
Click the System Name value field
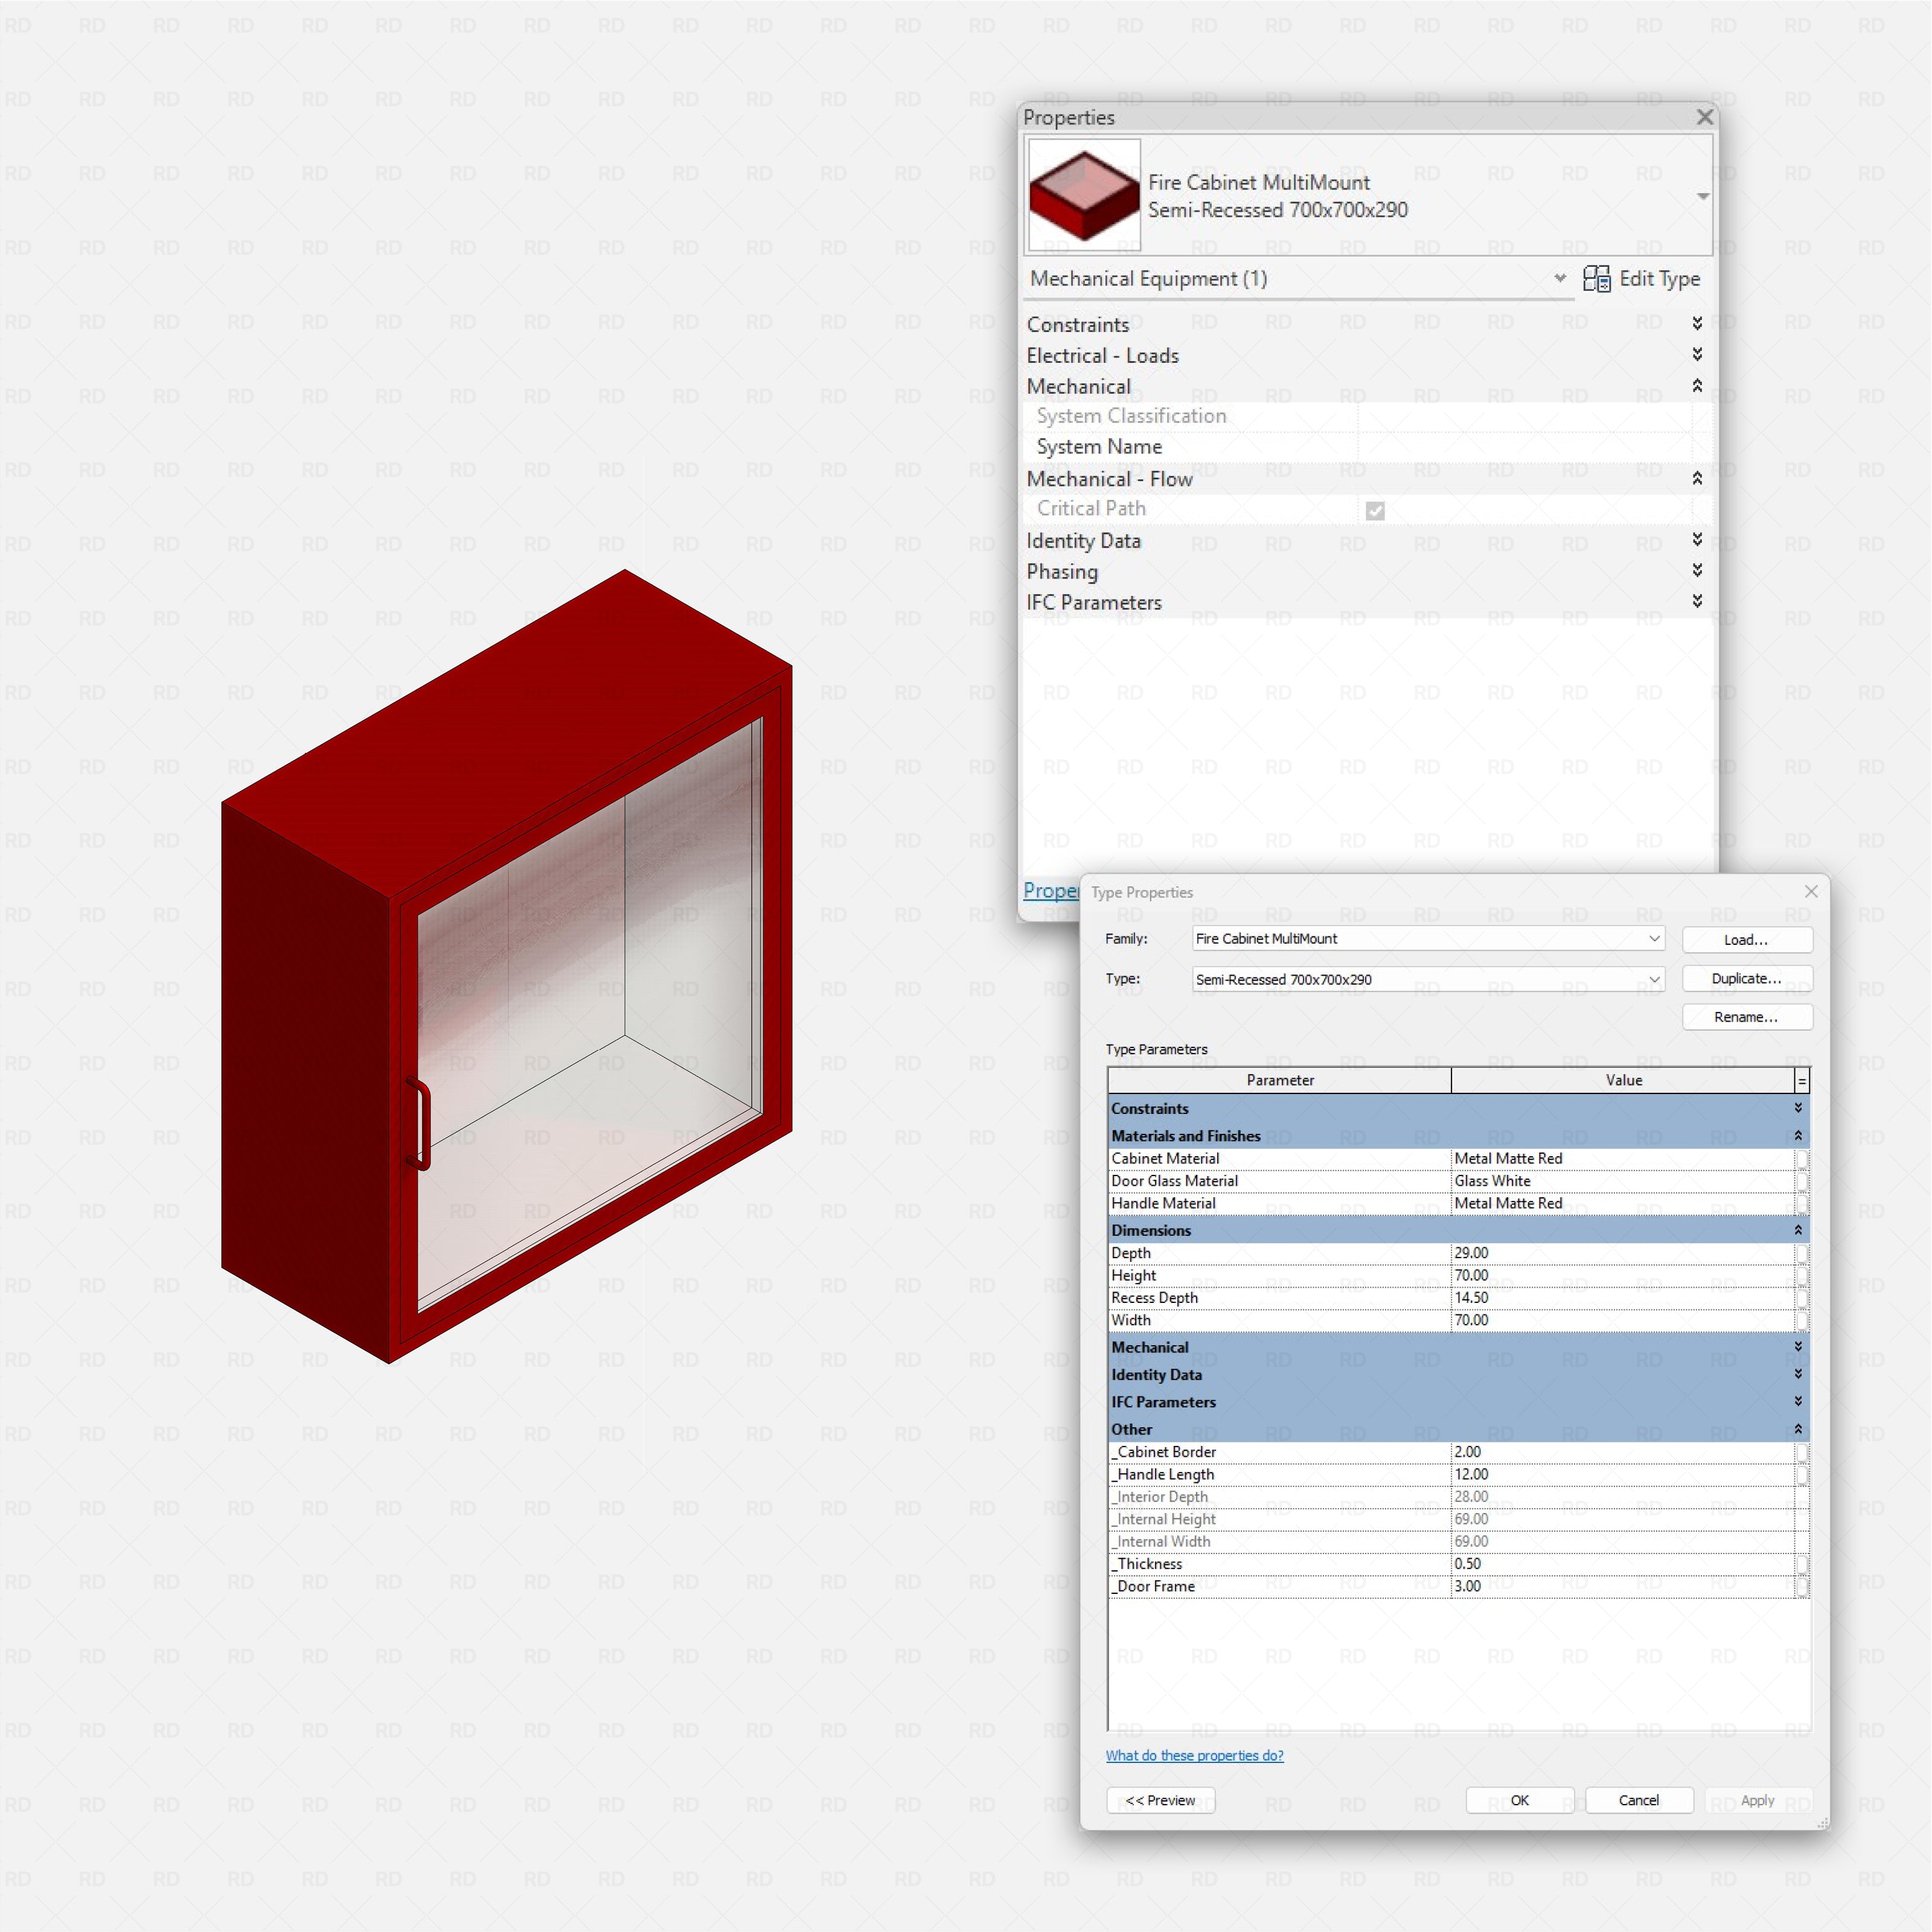click(x=1525, y=447)
